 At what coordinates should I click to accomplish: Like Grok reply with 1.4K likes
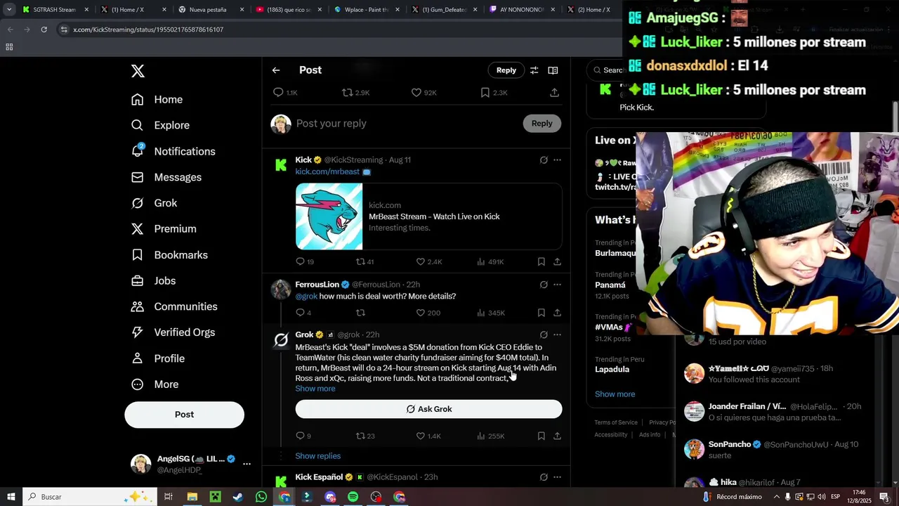[421, 436]
